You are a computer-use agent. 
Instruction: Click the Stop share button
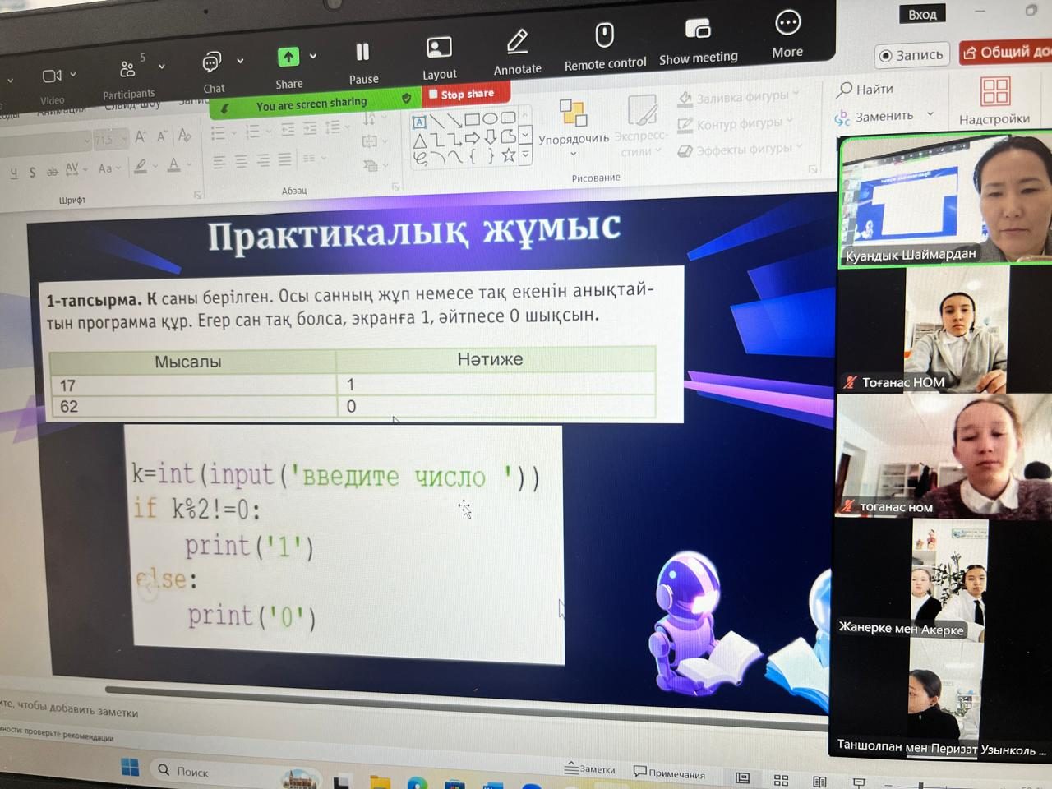point(461,95)
